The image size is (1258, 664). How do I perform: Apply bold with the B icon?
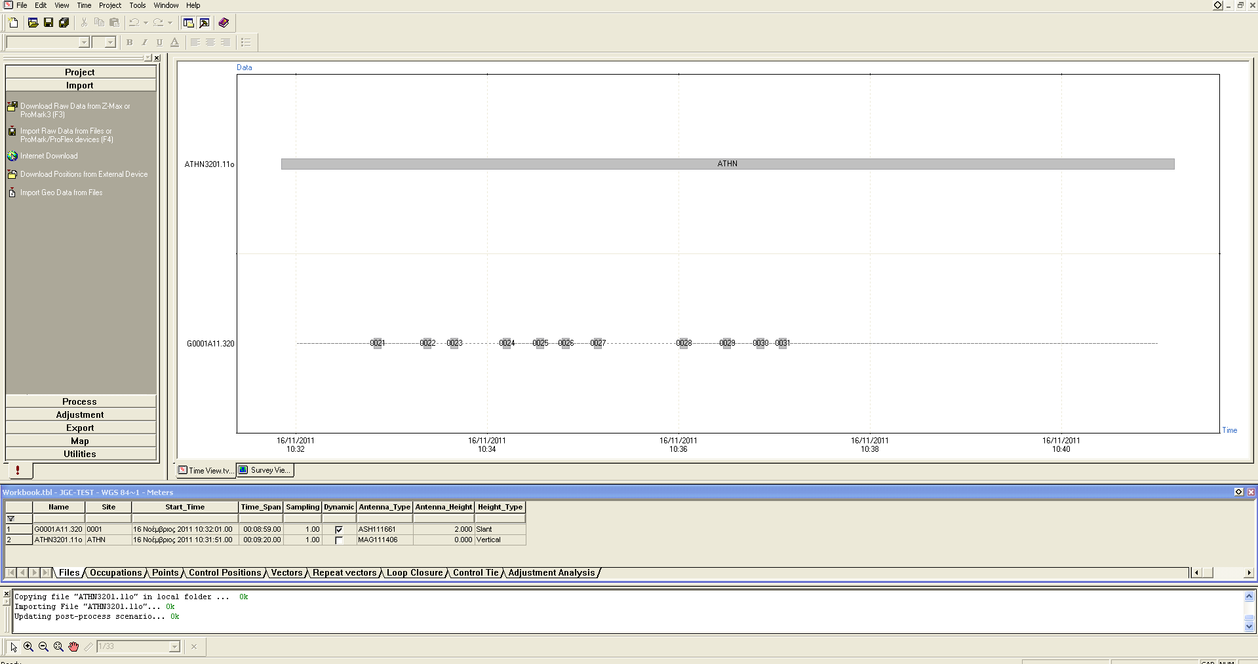129,43
